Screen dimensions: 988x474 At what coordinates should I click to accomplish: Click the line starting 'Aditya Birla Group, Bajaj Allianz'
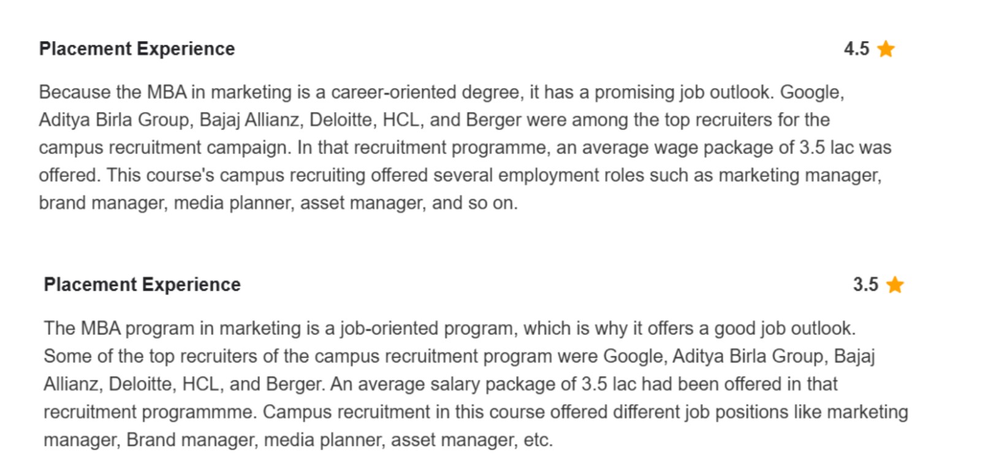coord(434,120)
